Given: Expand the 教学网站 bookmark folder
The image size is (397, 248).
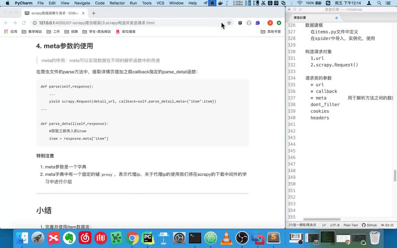Looking at the screenshot, I should (x=32, y=32).
